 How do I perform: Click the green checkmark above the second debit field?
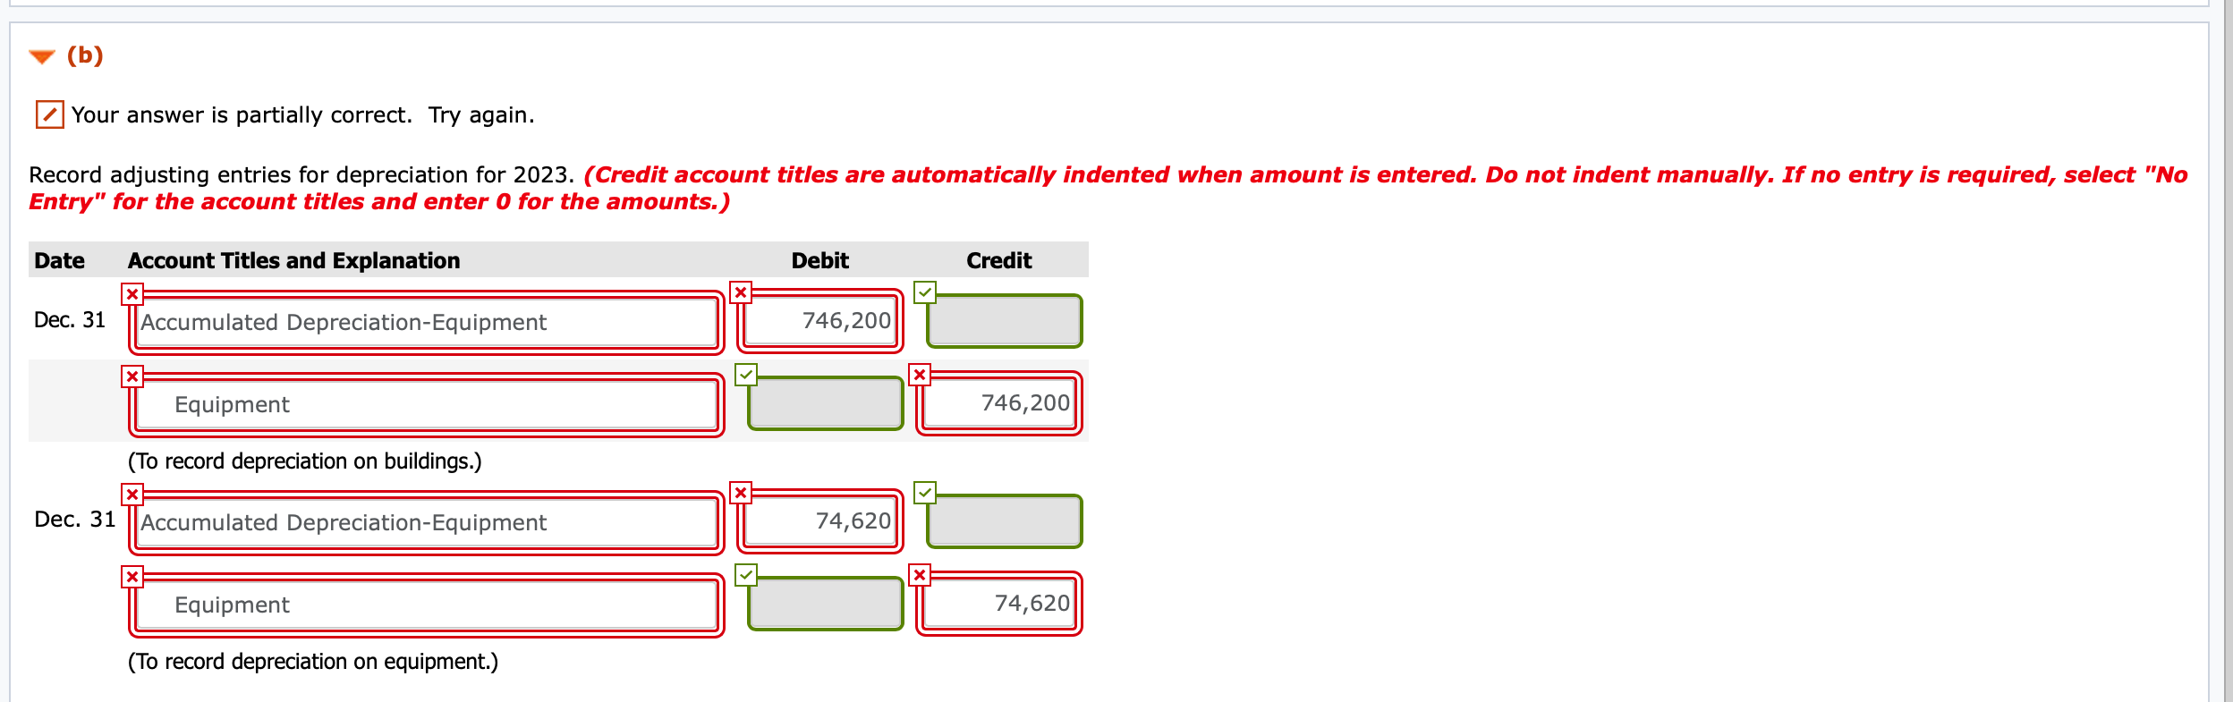click(746, 373)
